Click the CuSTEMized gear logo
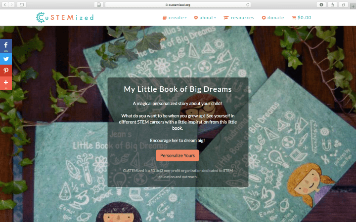Screen dimensions: 356x222 [41, 17]
